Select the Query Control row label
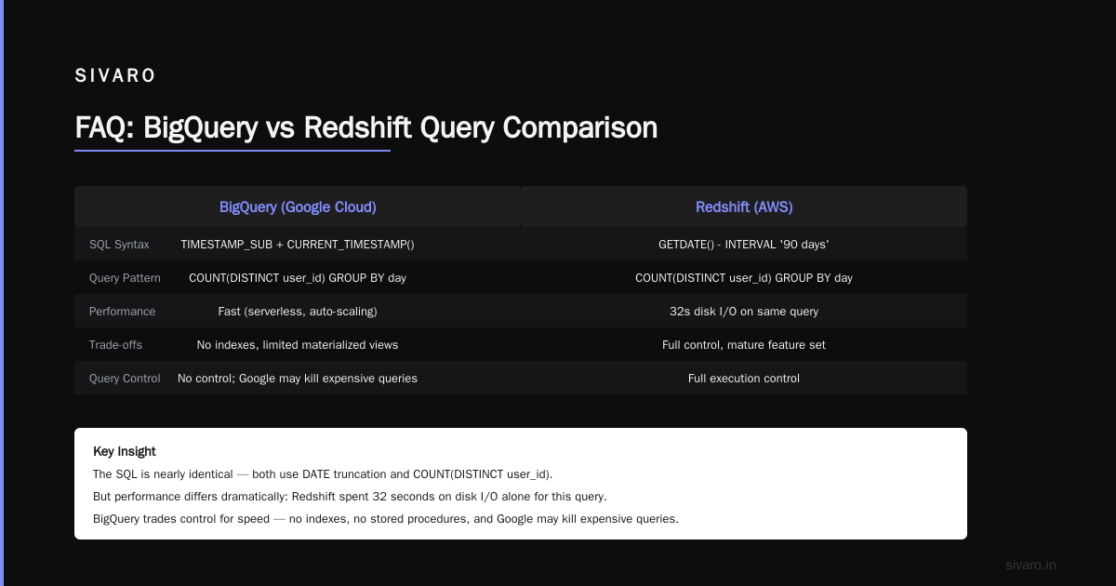 125,378
